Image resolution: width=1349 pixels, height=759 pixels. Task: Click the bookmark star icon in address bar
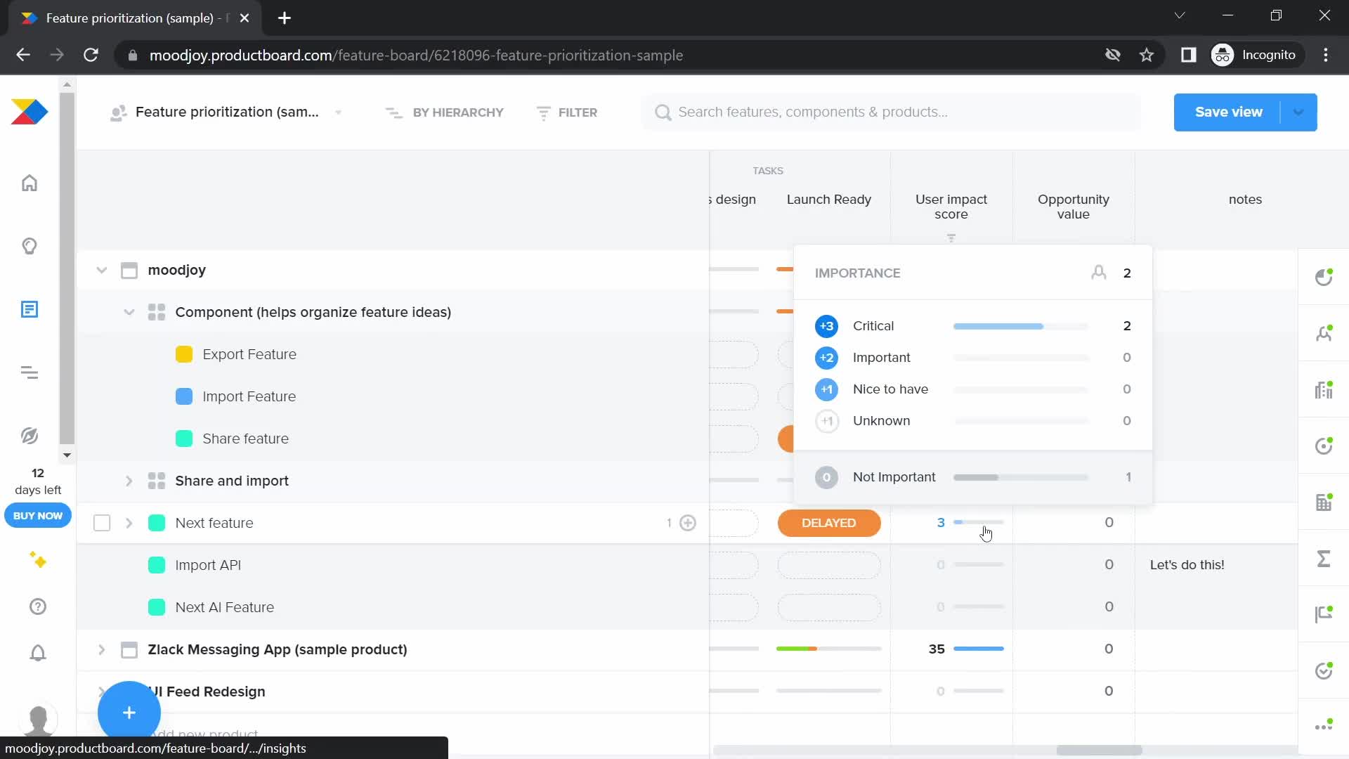coord(1147,55)
